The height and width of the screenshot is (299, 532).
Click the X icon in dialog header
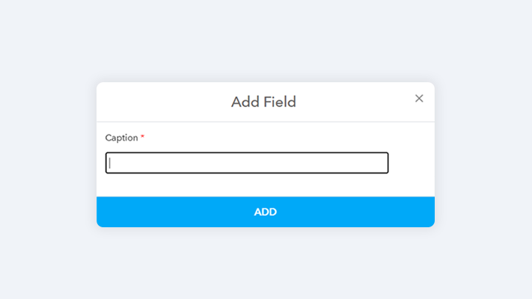[x=419, y=98]
